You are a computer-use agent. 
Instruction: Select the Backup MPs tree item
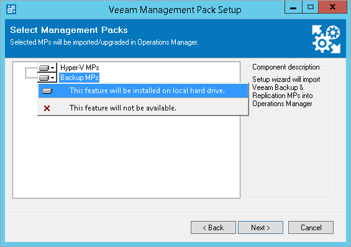pyautogui.click(x=80, y=78)
